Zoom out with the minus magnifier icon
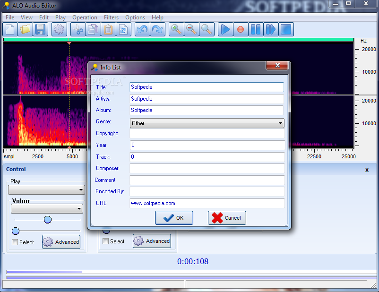Image resolution: width=379 pixels, height=292 pixels. pyautogui.click(x=191, y=29)
